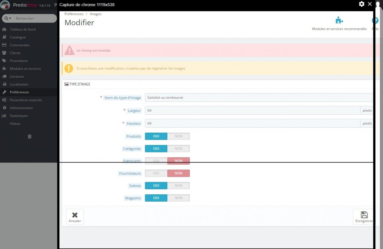The image size is (383, 249).
Task: Open Modules et services recommandés
Action: 339,24
